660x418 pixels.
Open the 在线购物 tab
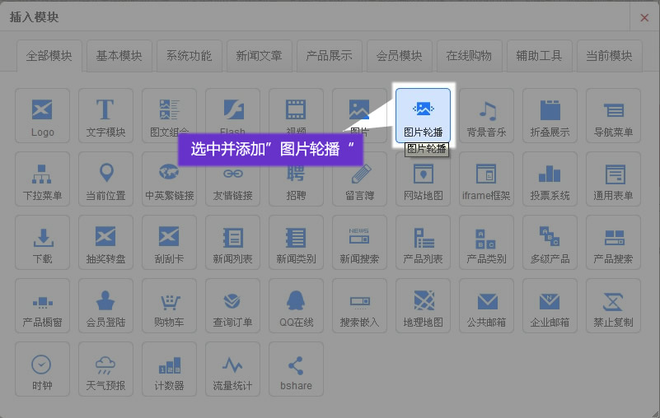(x=469, y=56)
